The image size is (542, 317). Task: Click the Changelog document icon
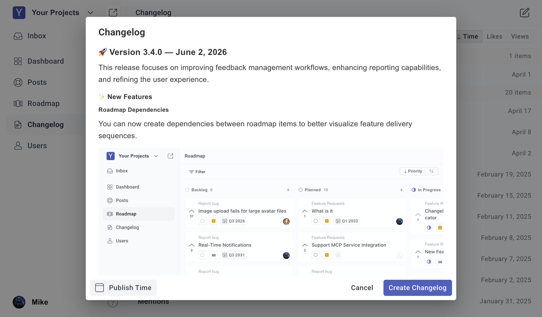(x=18, y=125)
